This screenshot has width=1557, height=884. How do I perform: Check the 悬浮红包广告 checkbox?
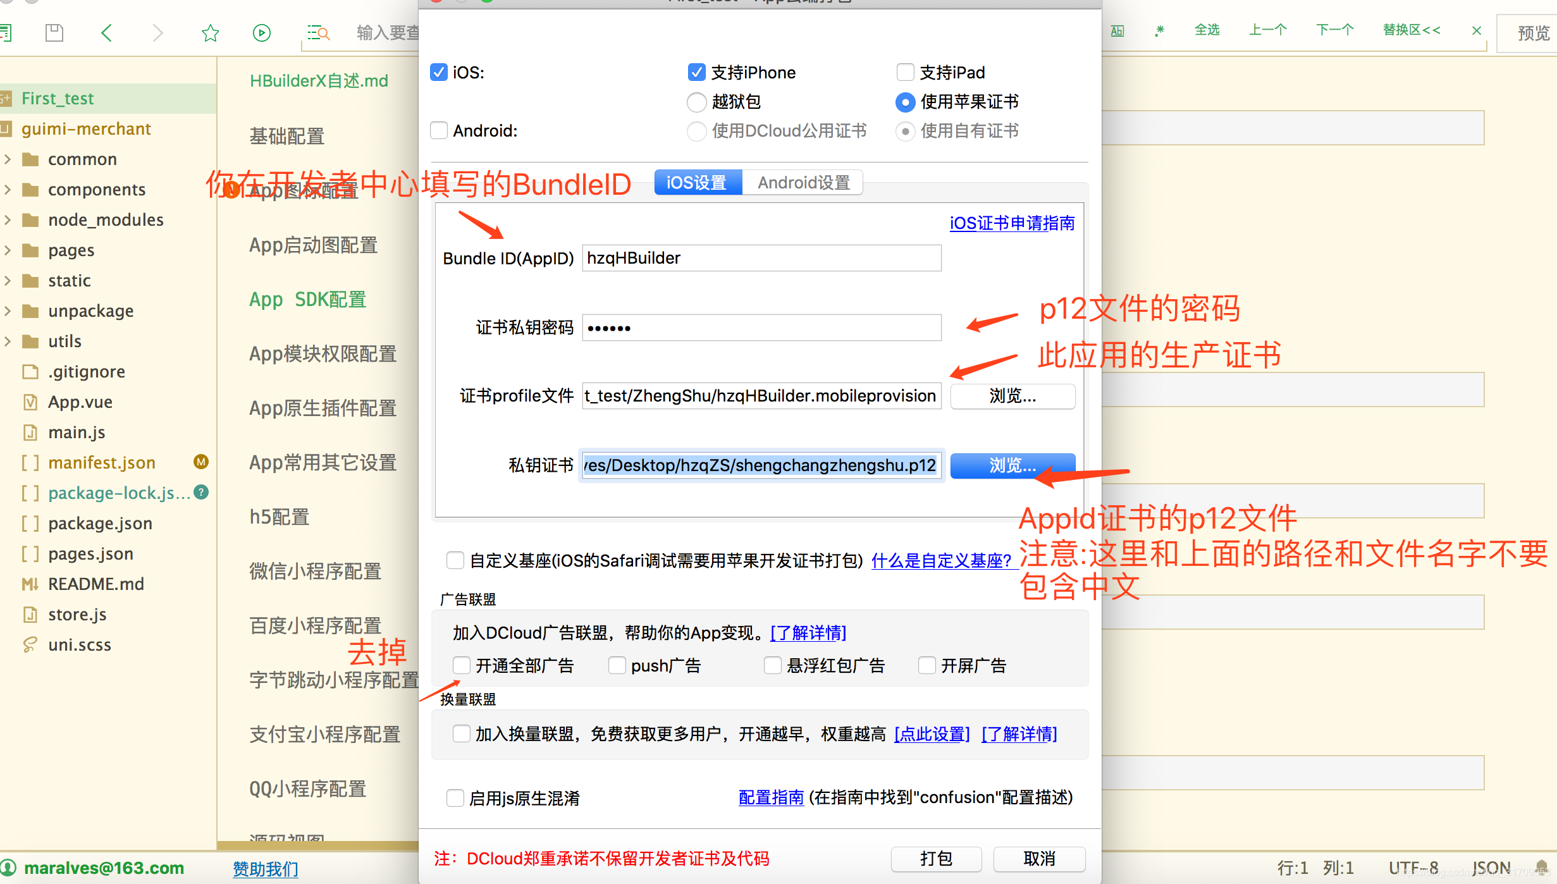click(772, 665)
